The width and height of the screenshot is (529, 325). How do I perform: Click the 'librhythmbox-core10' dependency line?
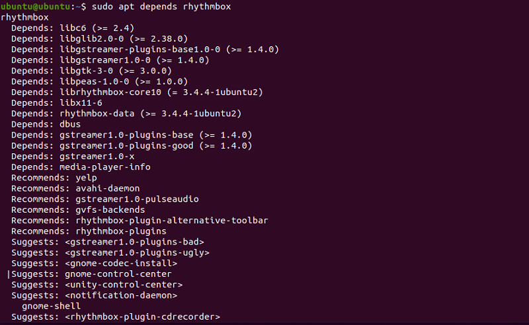pyautogui.click(x=111, y=92)
